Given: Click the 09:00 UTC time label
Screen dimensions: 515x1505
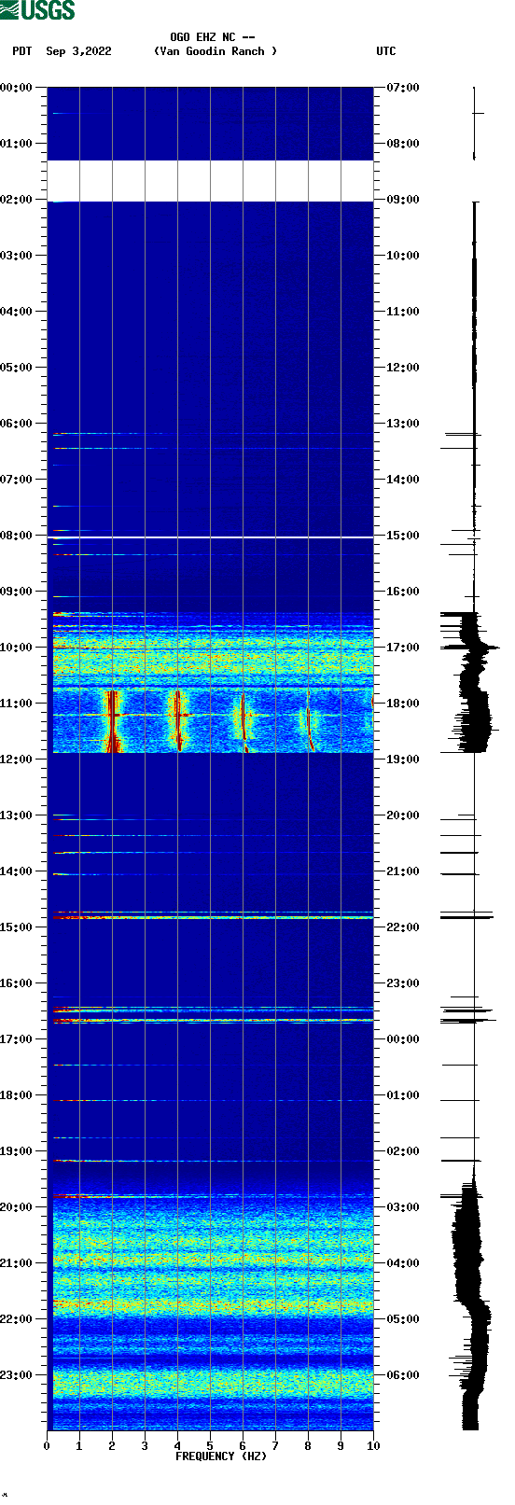Looking at the screenshot, I should (403, 200).
